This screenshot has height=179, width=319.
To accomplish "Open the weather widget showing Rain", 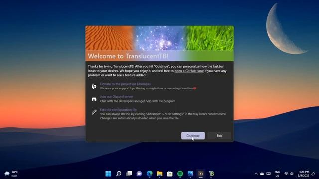I will [x=11, y=174].
